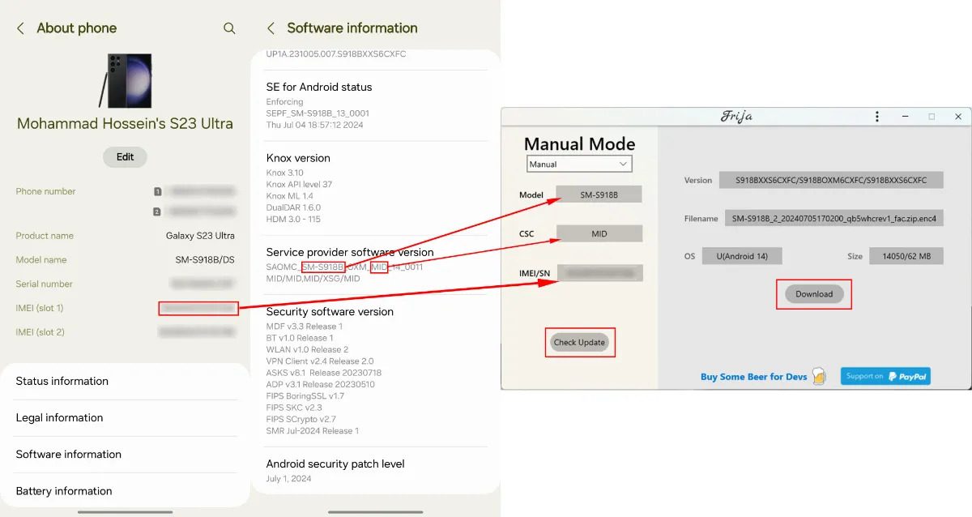Click the OS value U(Android 14)
972x517 pixels.
(x=741, y=256)
